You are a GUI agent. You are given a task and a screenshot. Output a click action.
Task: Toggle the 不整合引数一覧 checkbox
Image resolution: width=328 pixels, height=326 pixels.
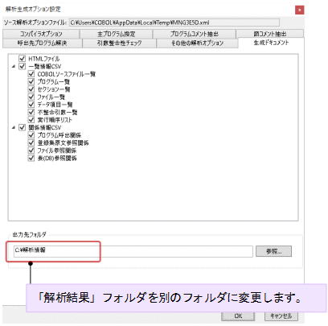(31, 112)
